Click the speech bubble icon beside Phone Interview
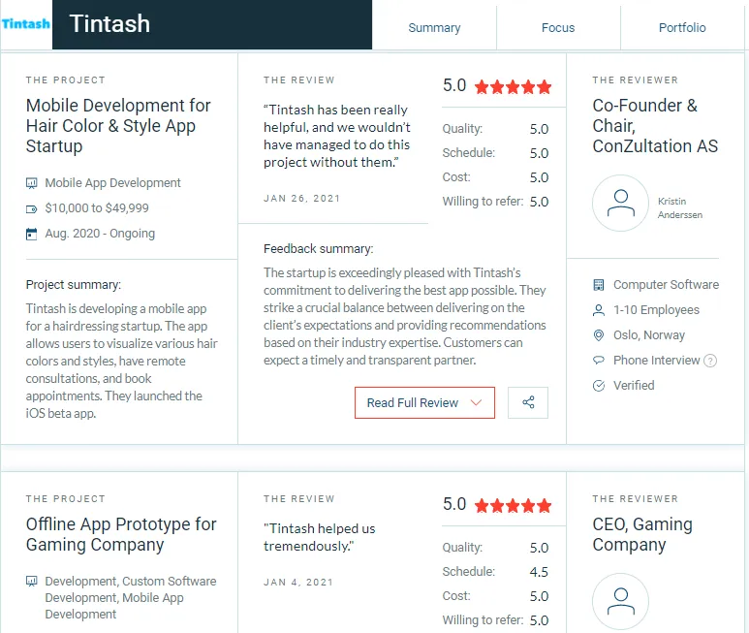This screenshot has height=633, width=749. (599, 361)
